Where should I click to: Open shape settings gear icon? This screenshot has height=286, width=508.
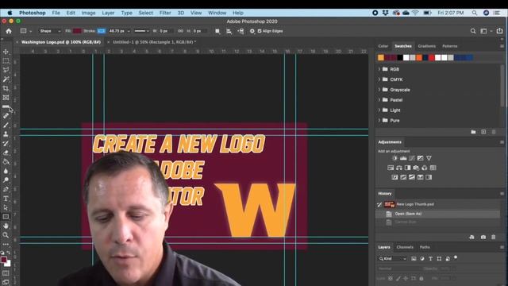click(x=252, y=31)
